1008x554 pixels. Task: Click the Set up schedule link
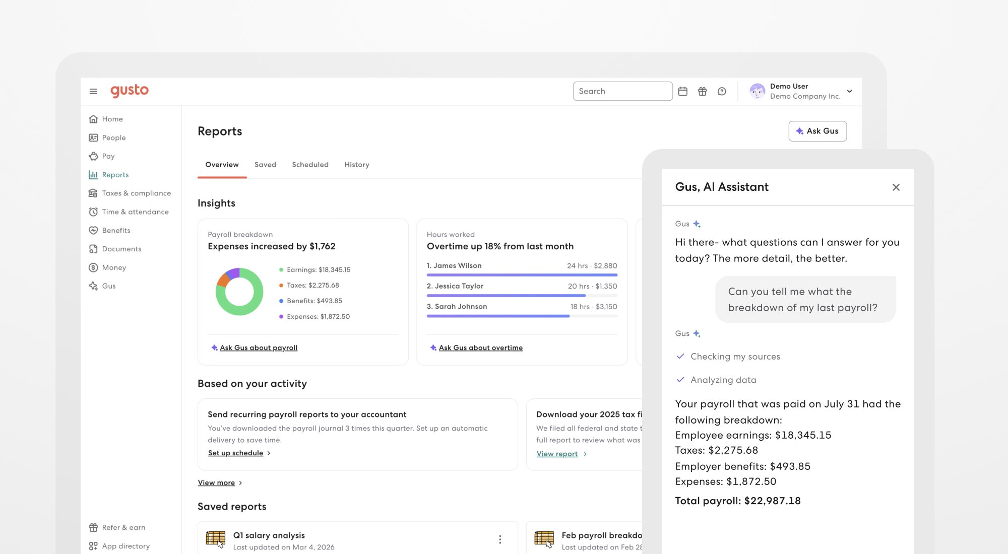tap(235, 453)
